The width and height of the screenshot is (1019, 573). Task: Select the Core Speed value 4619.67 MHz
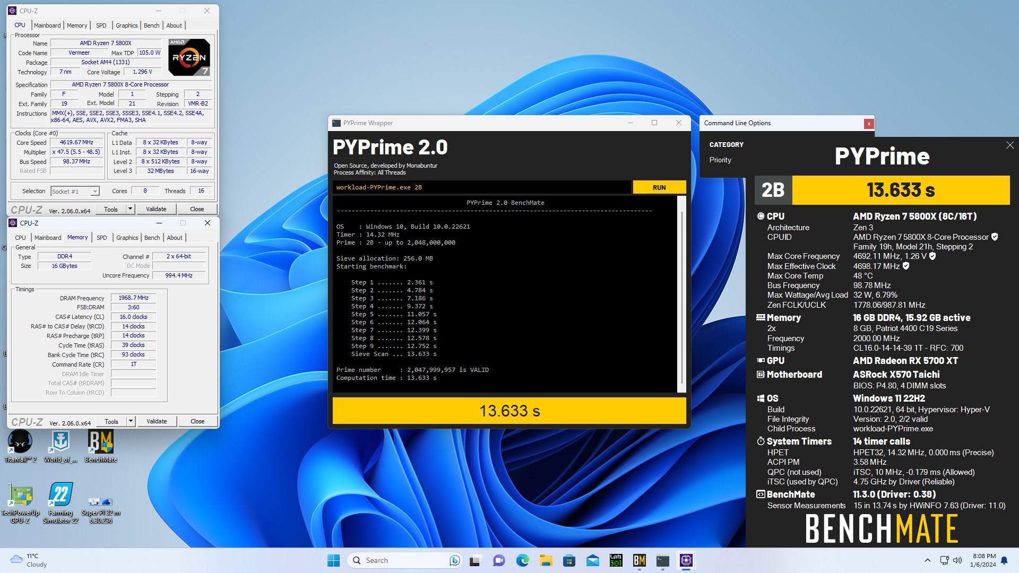click(x=76, y=142)
